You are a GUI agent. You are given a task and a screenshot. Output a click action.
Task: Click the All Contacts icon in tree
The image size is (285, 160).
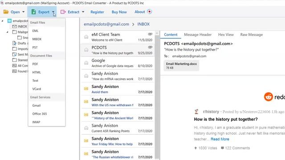coord(14,66)
